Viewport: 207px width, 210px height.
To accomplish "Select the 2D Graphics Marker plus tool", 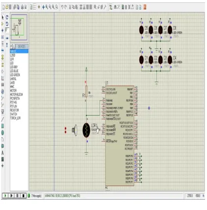I will coord(2,166).
